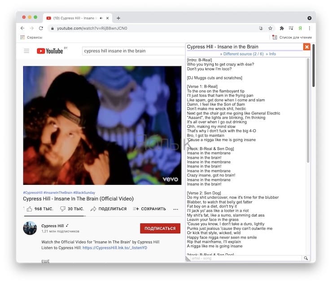The height and width of the screenshot is (284, 332).
Task: Click the lyrics title Cypress Hill - Insane in the Brain
Action: [223, 47]
